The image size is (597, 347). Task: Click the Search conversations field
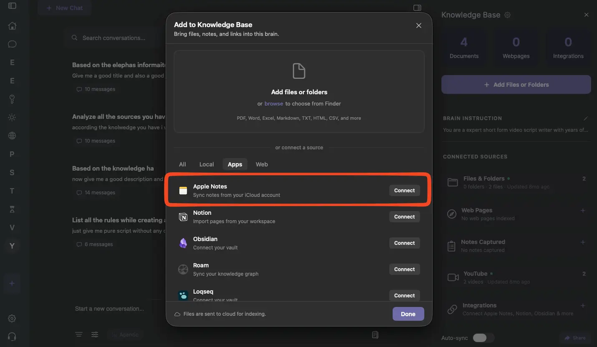click(x=113, y=38)
